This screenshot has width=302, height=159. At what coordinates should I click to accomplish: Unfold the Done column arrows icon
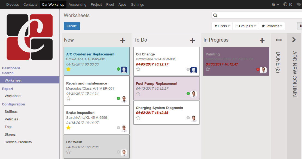point(279,40)
